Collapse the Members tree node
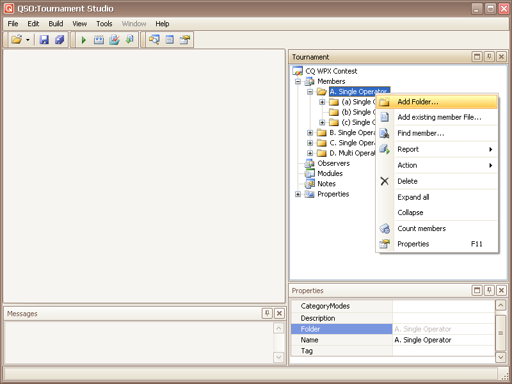The width and height of the screenshot is (512, 384). click(x=298, y=81)
